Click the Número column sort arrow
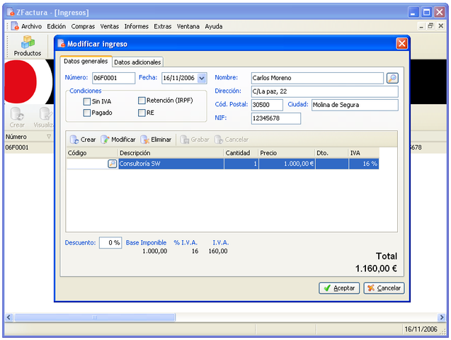This screenshot has height=340, width=451. 49,137
